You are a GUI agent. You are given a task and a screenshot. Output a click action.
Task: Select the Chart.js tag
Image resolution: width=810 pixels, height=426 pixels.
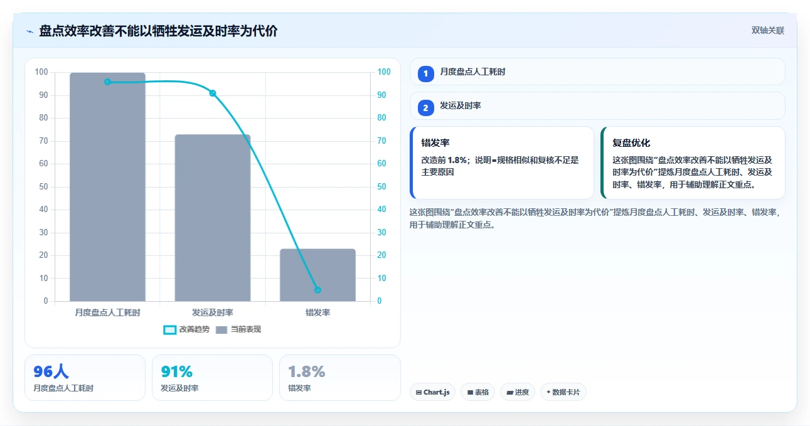coord(433,392)
